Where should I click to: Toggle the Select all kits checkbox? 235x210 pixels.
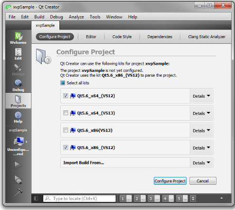coord(63,83)
